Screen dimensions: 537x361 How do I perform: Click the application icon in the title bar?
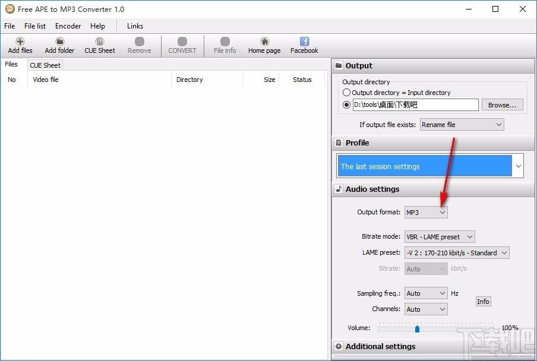[10, 9]
